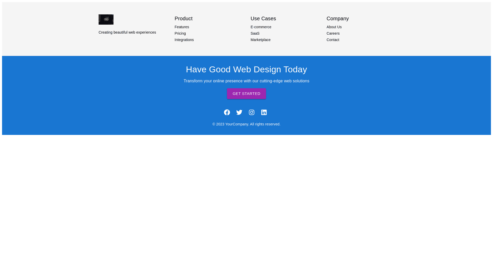The image size is (493, 277).
Task: Select the E-commerce use case link
Action: point(261,27)
